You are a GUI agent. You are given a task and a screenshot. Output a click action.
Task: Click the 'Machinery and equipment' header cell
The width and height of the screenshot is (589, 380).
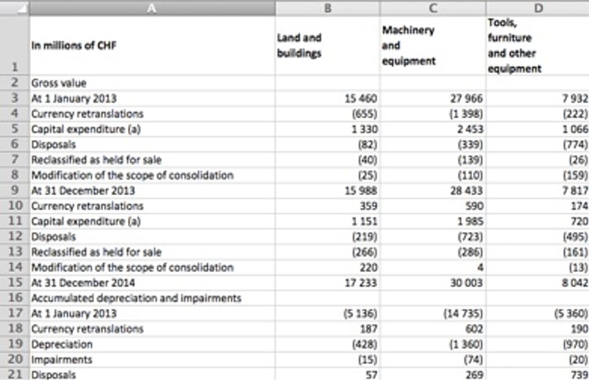coord(433,45)
